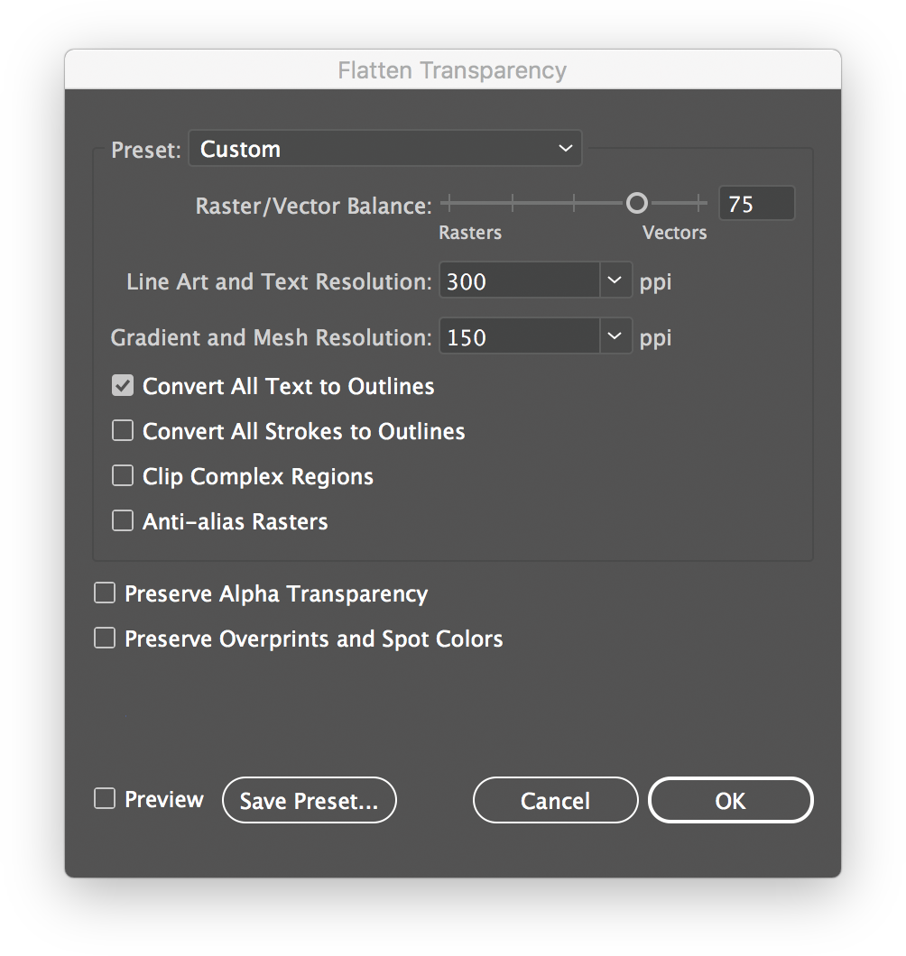Expand the Line Art resolution dropdown arrow
This screenshot has width=906, height=956.
[615, 281]
